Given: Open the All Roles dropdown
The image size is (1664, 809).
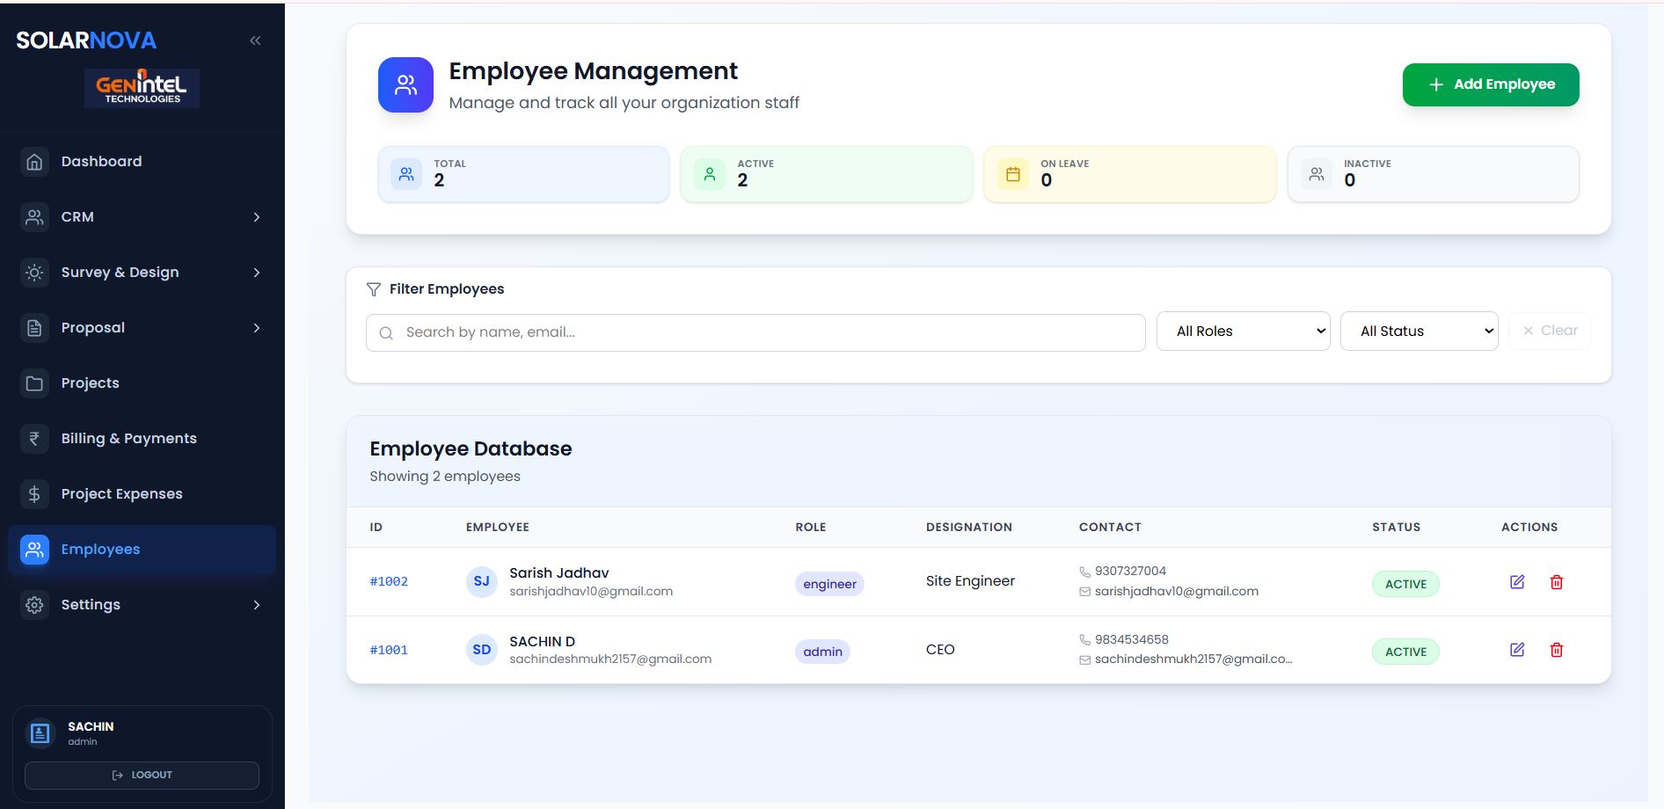Looking at the screenshot, I should coord(1242,332).
